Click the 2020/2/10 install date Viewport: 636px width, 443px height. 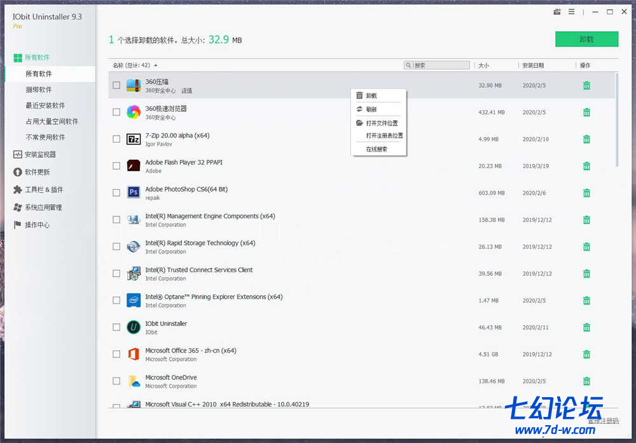click(536, 139)
